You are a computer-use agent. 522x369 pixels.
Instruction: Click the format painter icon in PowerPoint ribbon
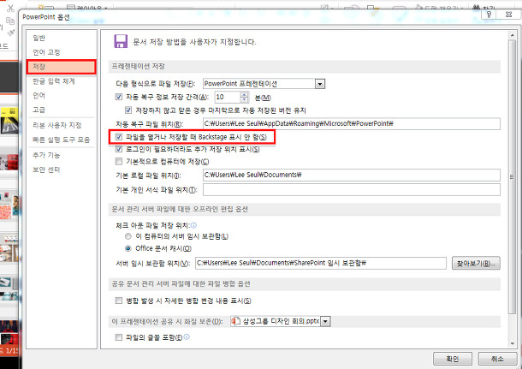point(11,33)
